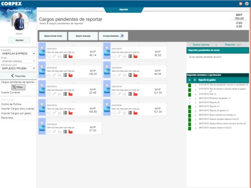Open the list details icon on 40.14 charge
This screenshot has width=251, height=188.
65,56
